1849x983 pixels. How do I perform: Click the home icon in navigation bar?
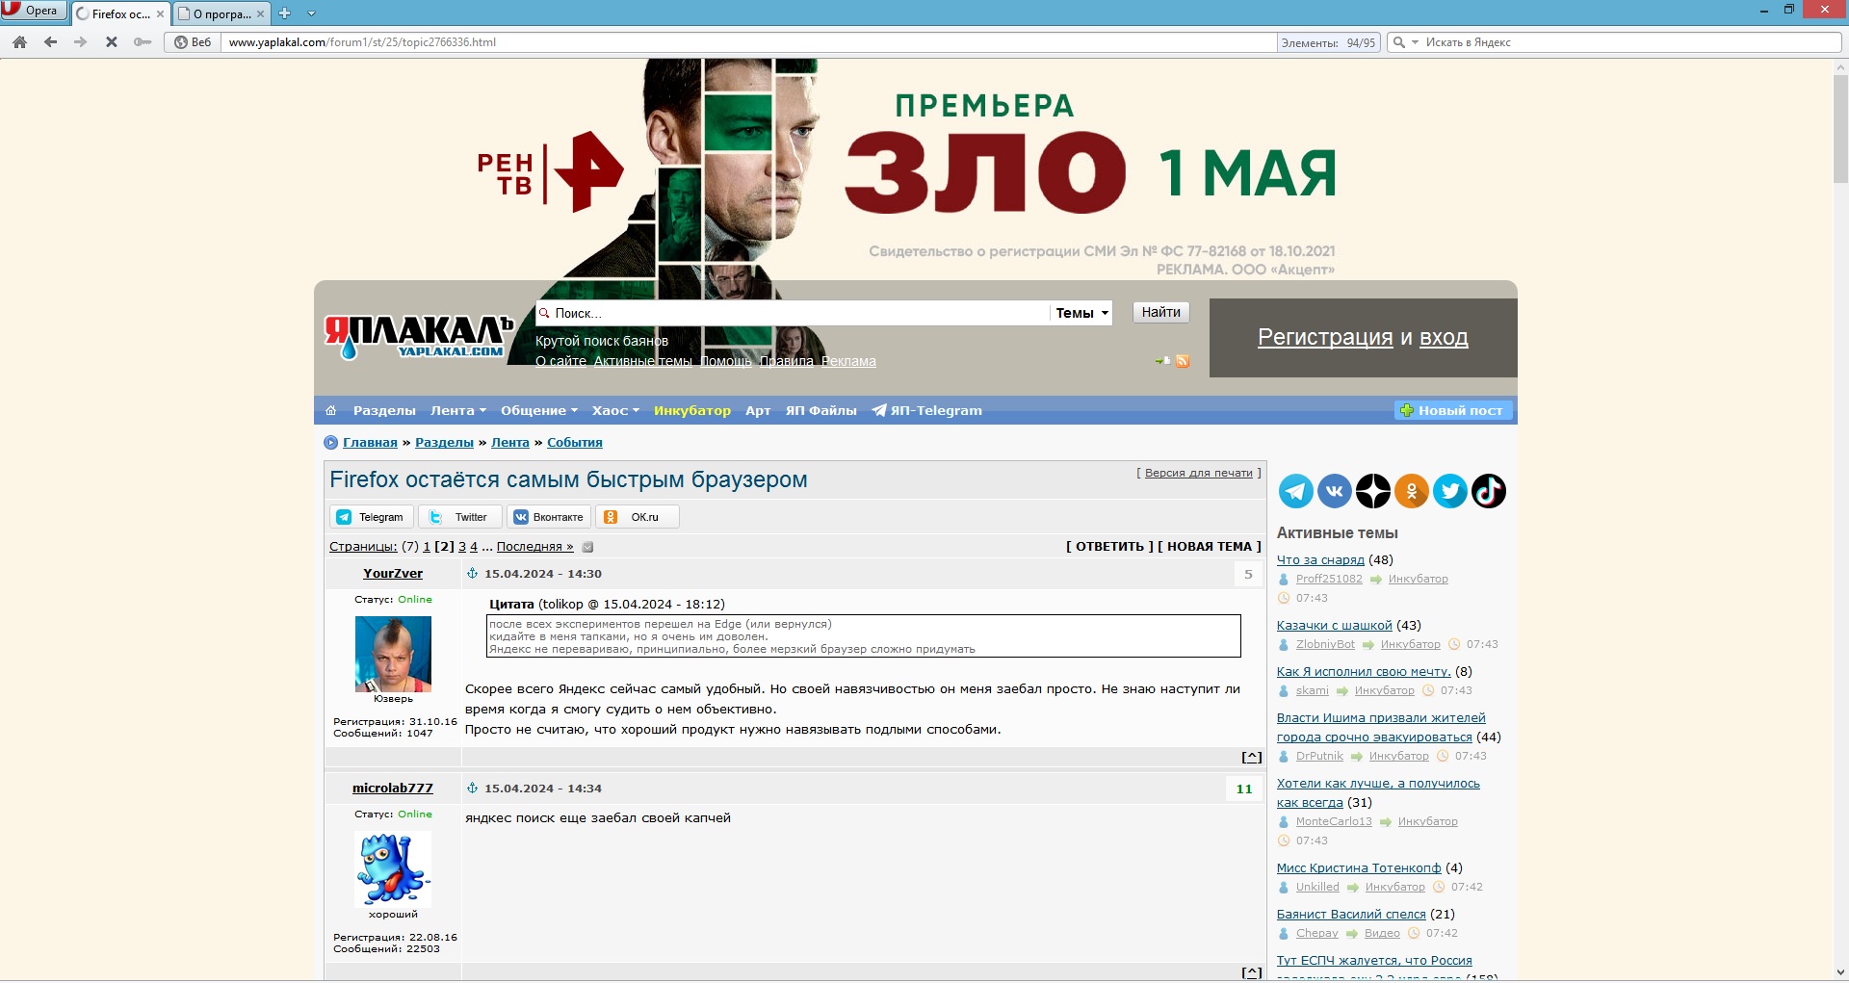click(331, 410)
